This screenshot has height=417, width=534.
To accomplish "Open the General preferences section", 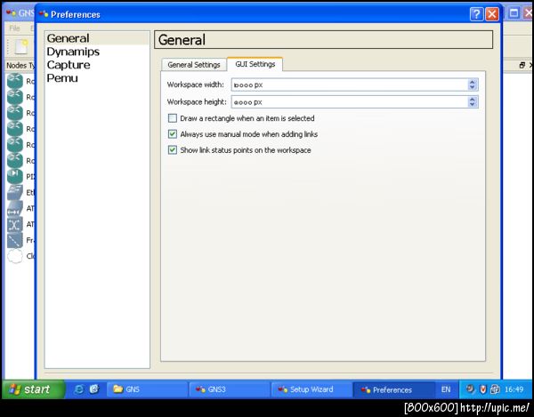I will [97, 38].
